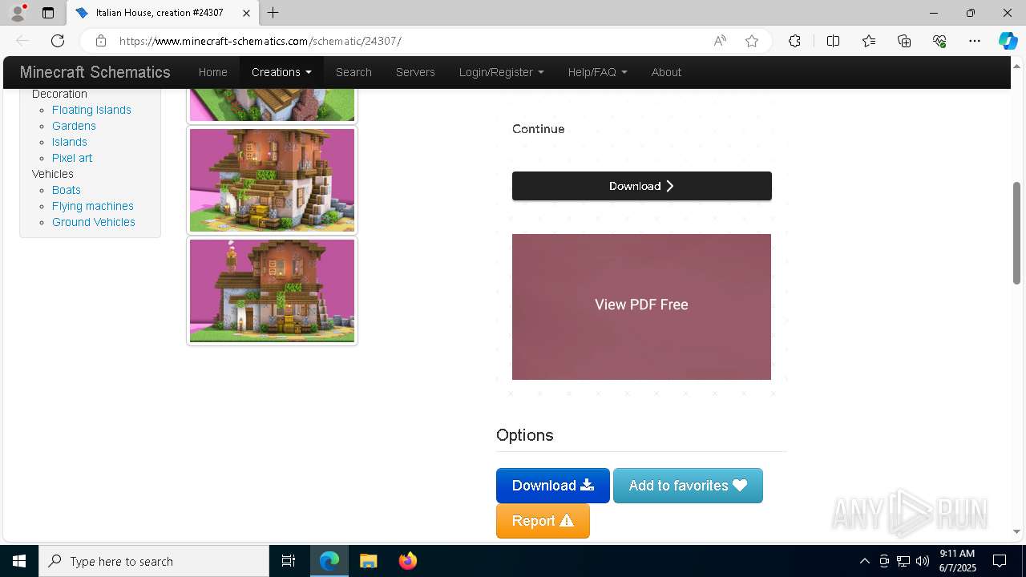Open volume tray icon
Viewport: 1026px width, 577px height.
(x=923, y=561)
